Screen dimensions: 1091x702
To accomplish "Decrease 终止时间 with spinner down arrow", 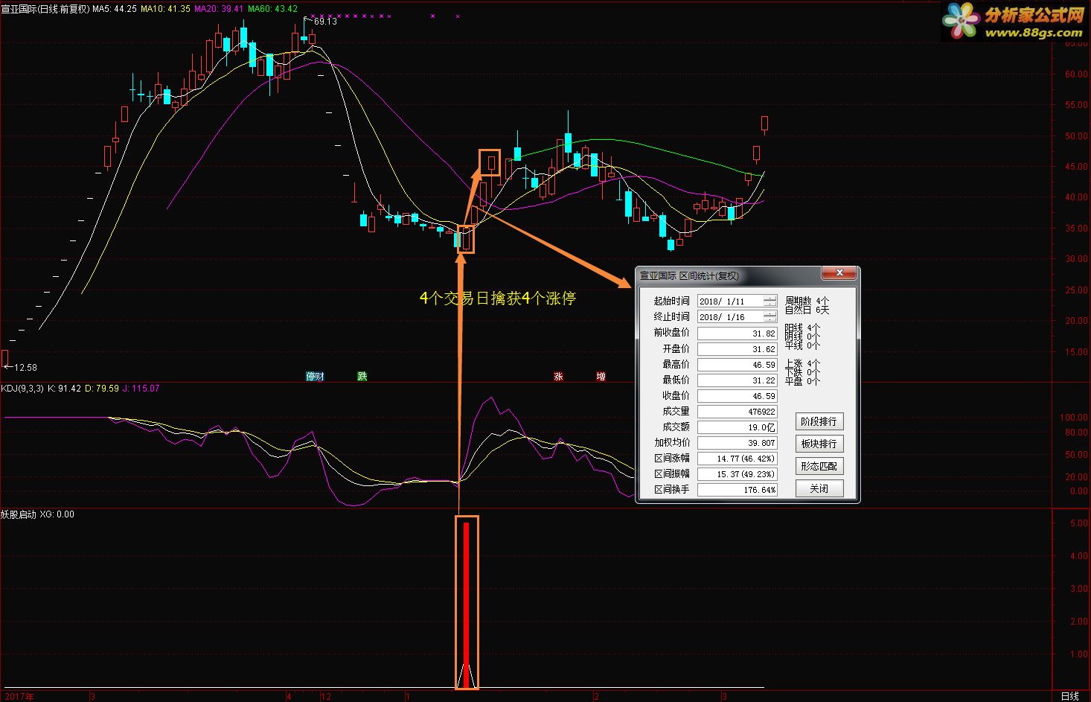I will pyautogui.click(x=770, y=320).
